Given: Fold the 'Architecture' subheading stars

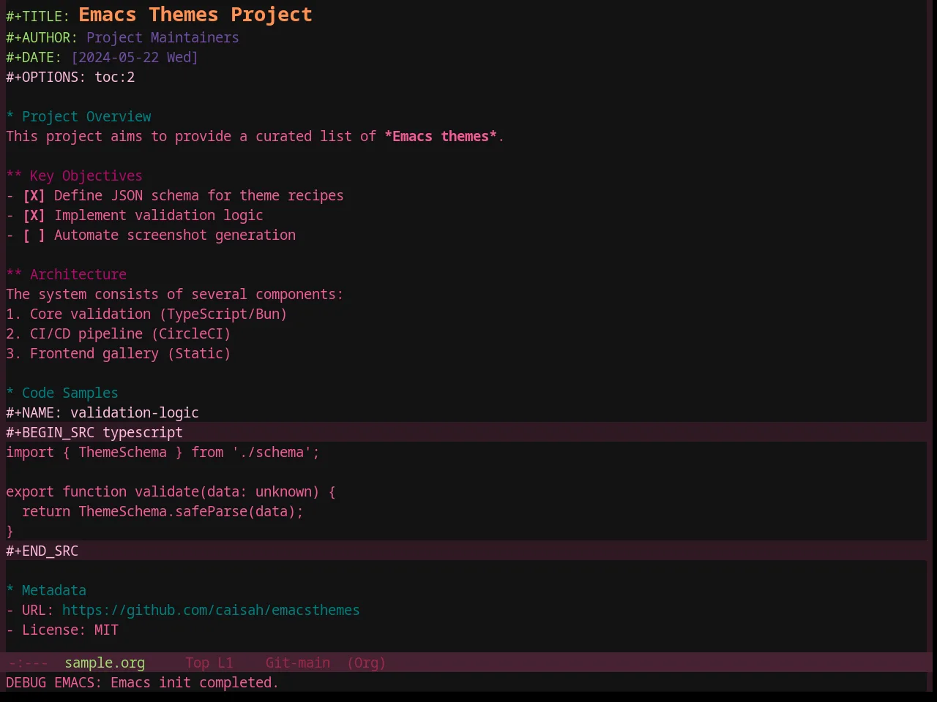Looking at the screenshot, I should 14,275.
